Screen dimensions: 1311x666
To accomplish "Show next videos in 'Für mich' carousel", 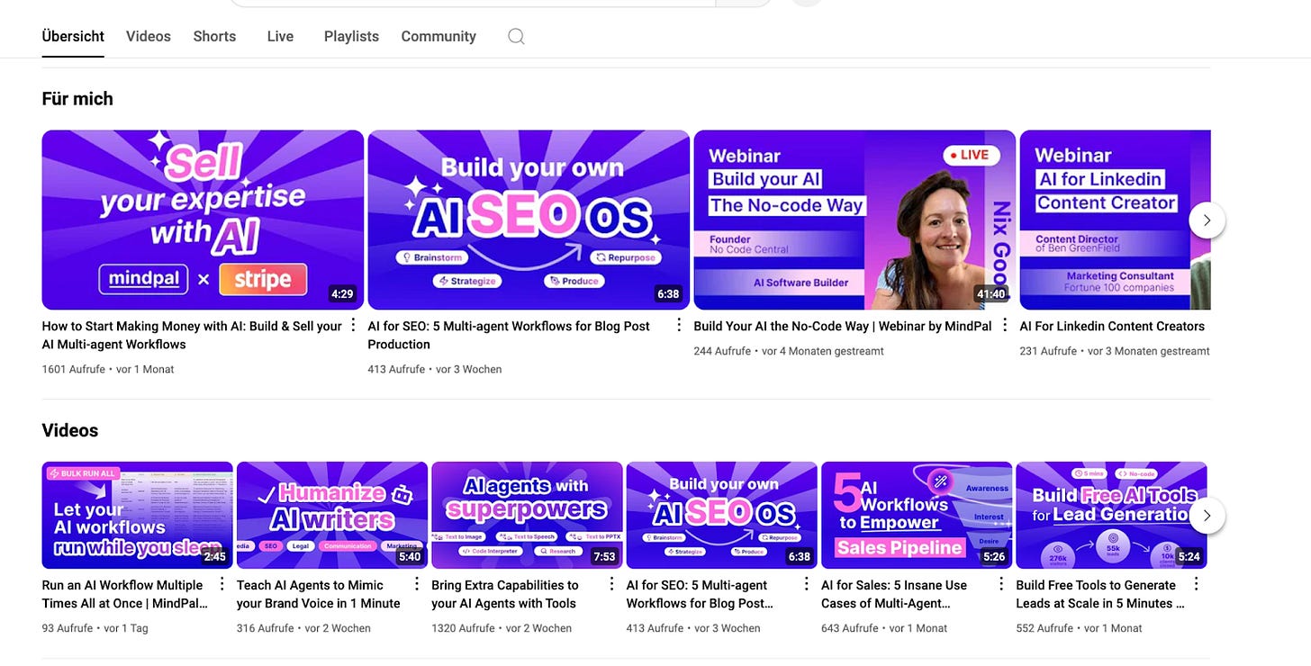I will (x=1207, y=220).
